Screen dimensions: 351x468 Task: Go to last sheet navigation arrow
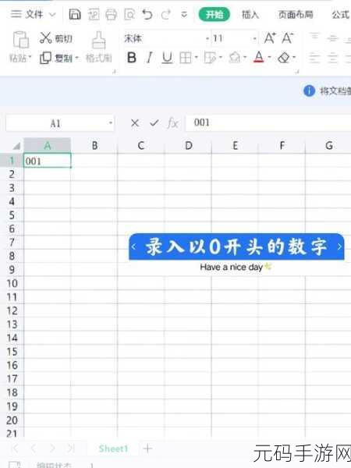(x=71, y=448)
